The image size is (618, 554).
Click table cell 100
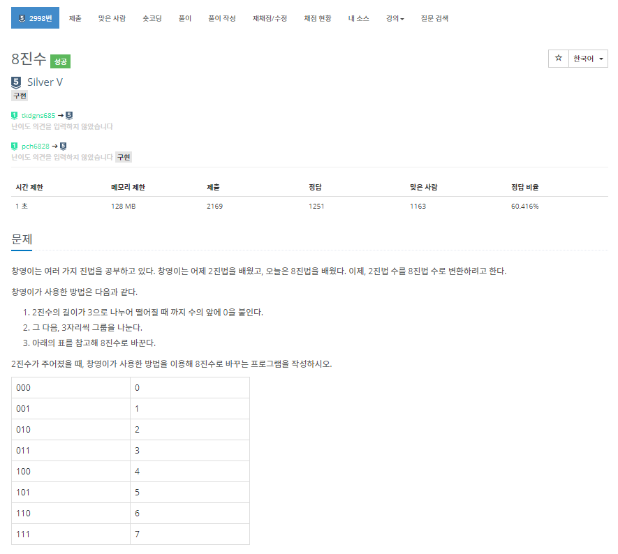[71, 471]
